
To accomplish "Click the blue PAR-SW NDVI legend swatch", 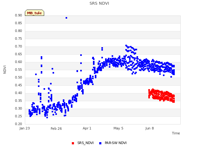I will coord(100,143).
